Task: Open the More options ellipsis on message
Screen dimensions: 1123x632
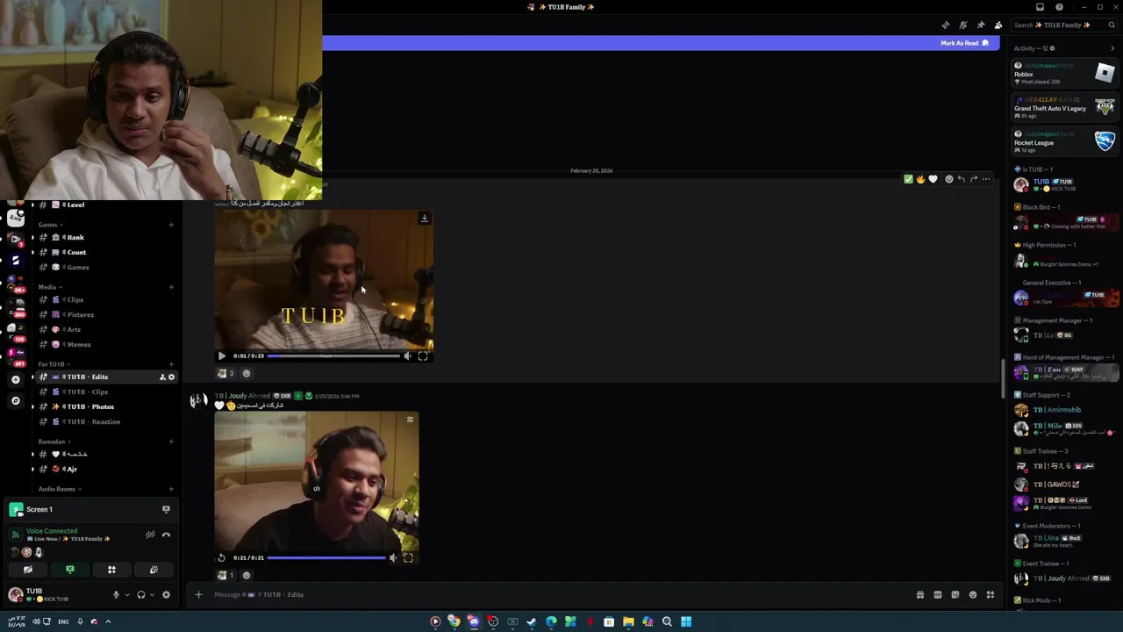Action: (x=986, y=179)
